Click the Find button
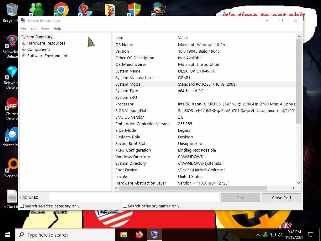Image resolution: width=321 pixels, height=241 pixels. [240, 198]
